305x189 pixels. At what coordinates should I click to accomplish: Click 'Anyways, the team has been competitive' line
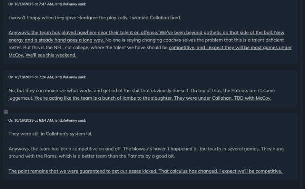(x=76, y=149)
